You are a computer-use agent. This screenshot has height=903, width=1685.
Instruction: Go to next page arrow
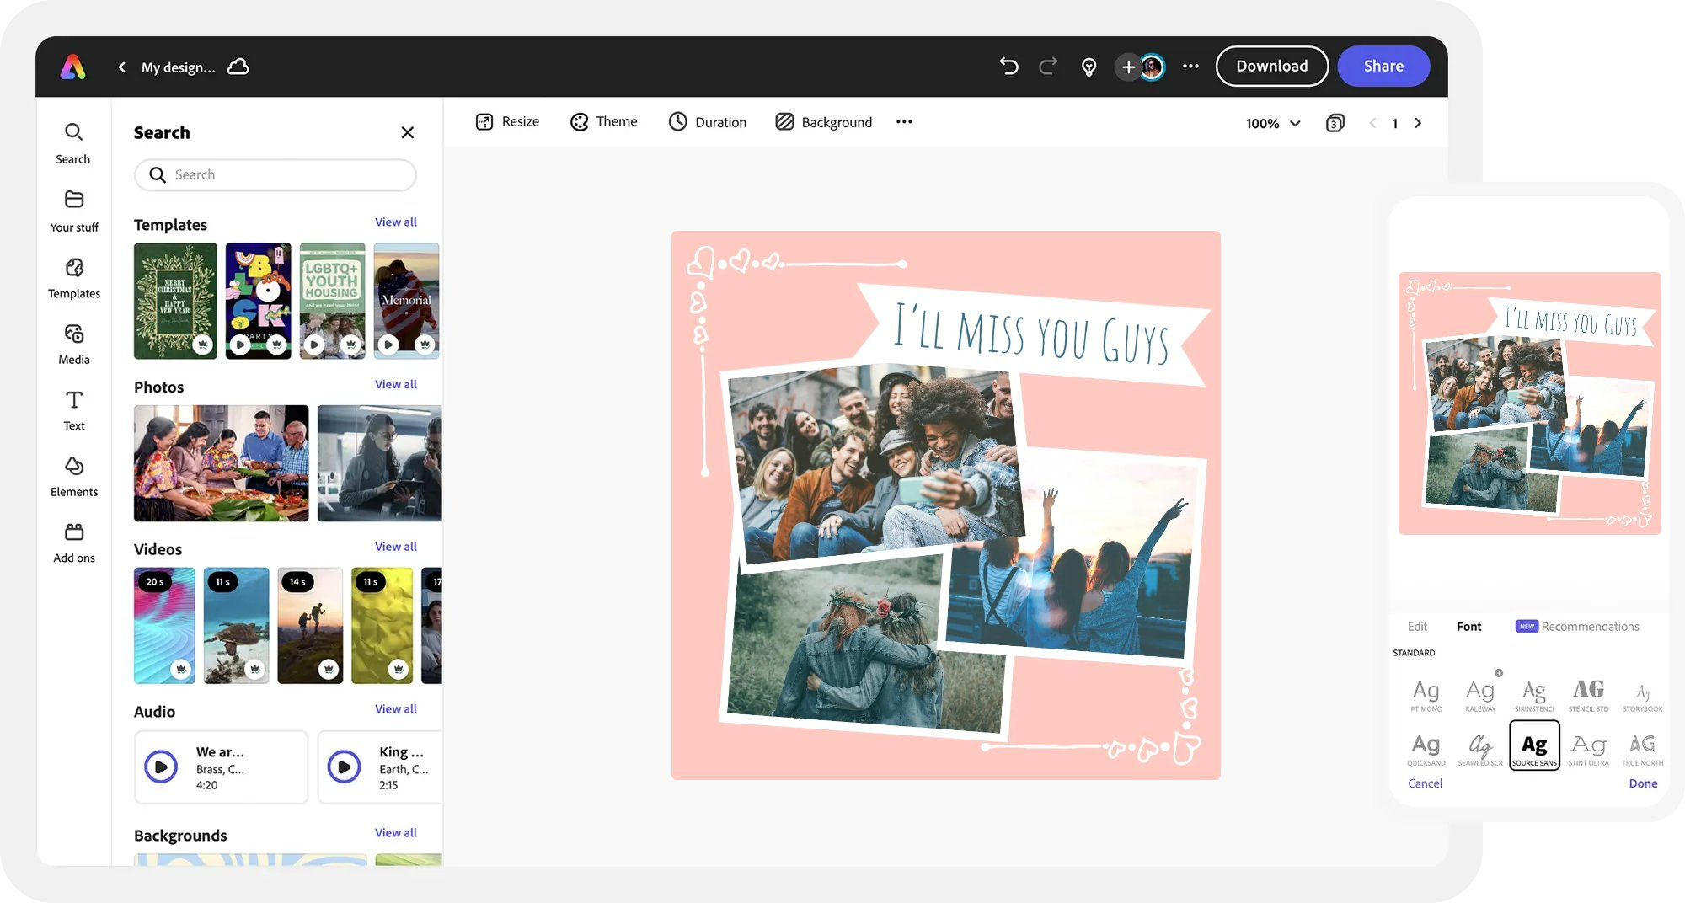1418,123
